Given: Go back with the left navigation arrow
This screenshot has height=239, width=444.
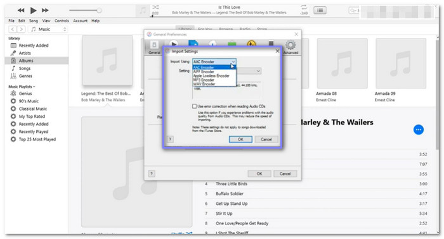Looking at the screenshot, I should (x=13, y=29).
